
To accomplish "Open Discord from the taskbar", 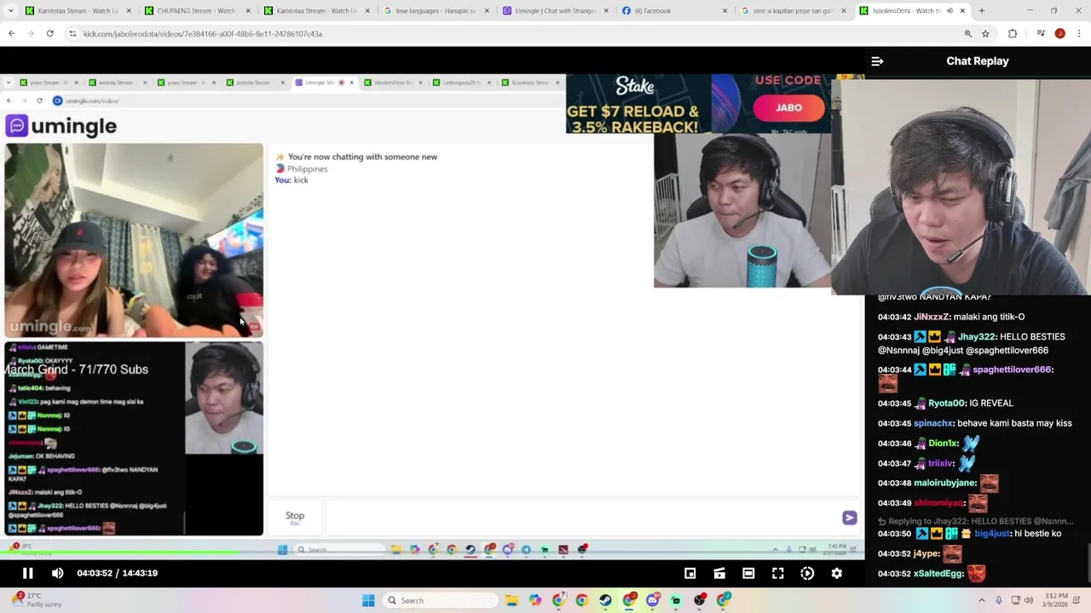I will tap(652, 600).
